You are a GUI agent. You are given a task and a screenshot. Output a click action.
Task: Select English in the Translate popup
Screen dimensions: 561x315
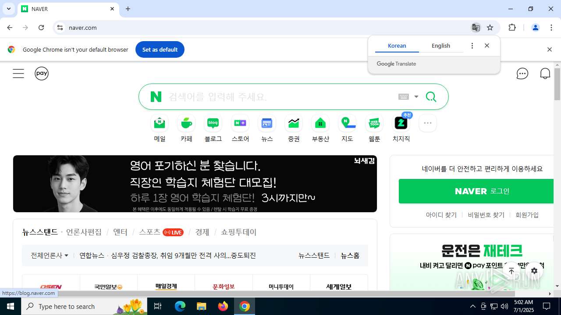(x=441, y=46)
